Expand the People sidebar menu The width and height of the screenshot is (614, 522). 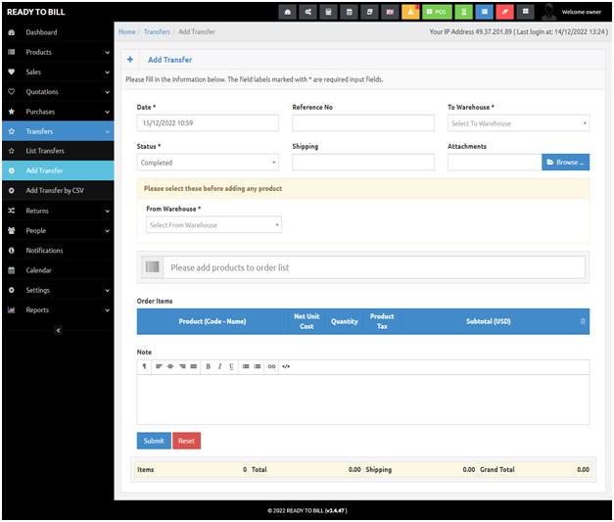pyautogui.click(x=58, y=231)
